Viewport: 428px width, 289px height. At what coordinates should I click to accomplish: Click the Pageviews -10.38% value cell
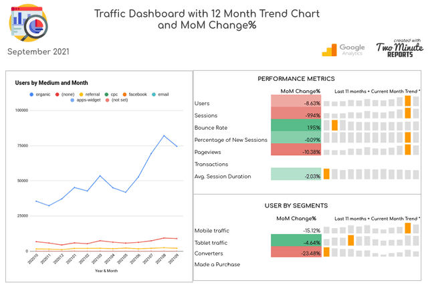(296, 149)
